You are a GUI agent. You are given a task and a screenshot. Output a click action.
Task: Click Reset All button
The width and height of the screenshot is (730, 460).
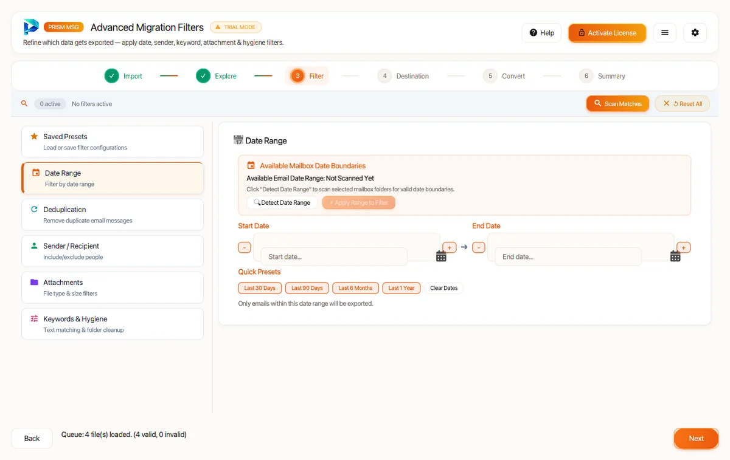tap(683, 104)
